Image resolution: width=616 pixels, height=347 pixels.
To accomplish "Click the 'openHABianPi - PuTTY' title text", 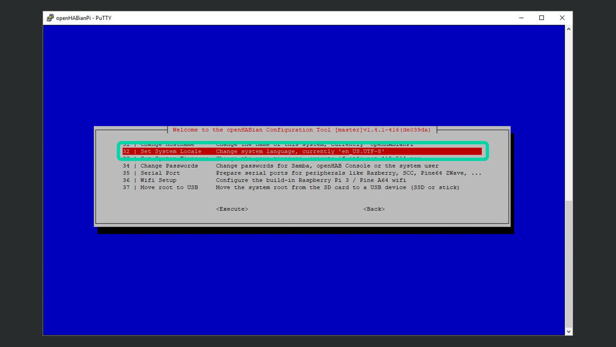I will [84, 18].
